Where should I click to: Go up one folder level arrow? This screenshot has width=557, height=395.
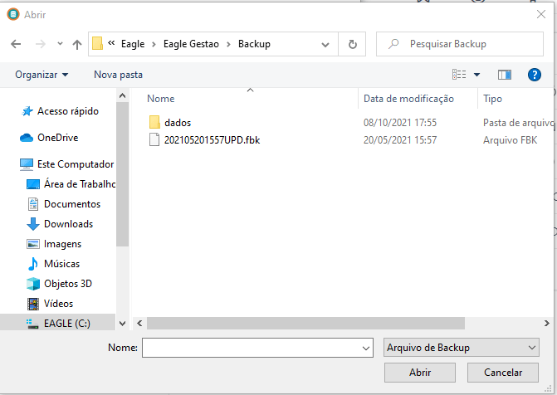click(x=77, y=44)
